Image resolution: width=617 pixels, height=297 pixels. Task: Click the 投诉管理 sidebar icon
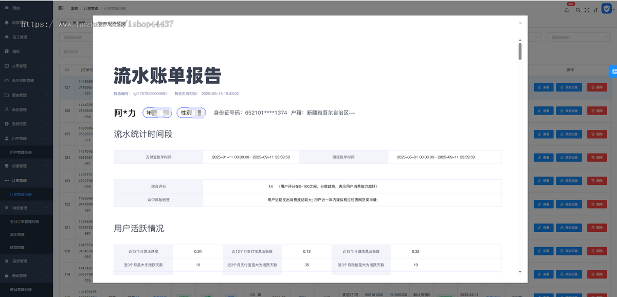(x=7, y=261)
